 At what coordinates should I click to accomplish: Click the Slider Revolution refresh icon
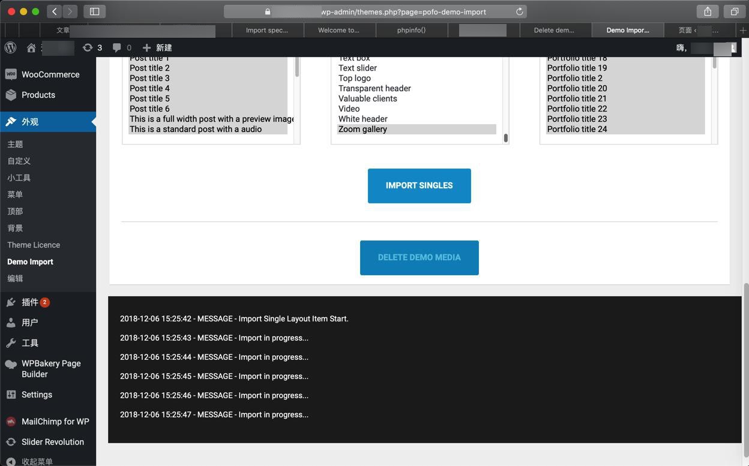tap(11, 442)
